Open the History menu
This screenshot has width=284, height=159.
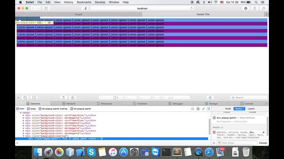[x=68, y=2]
